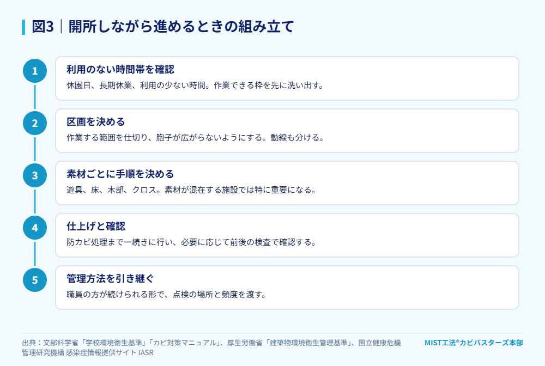Click the description starting 休園日、長期休業
The image size is (545, 366).
coord(195,86)
